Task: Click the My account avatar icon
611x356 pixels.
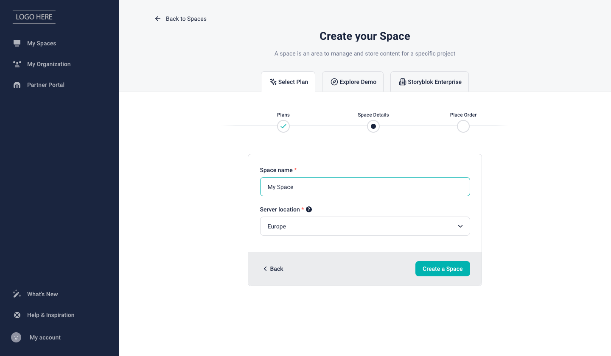Action: (16, 337)
